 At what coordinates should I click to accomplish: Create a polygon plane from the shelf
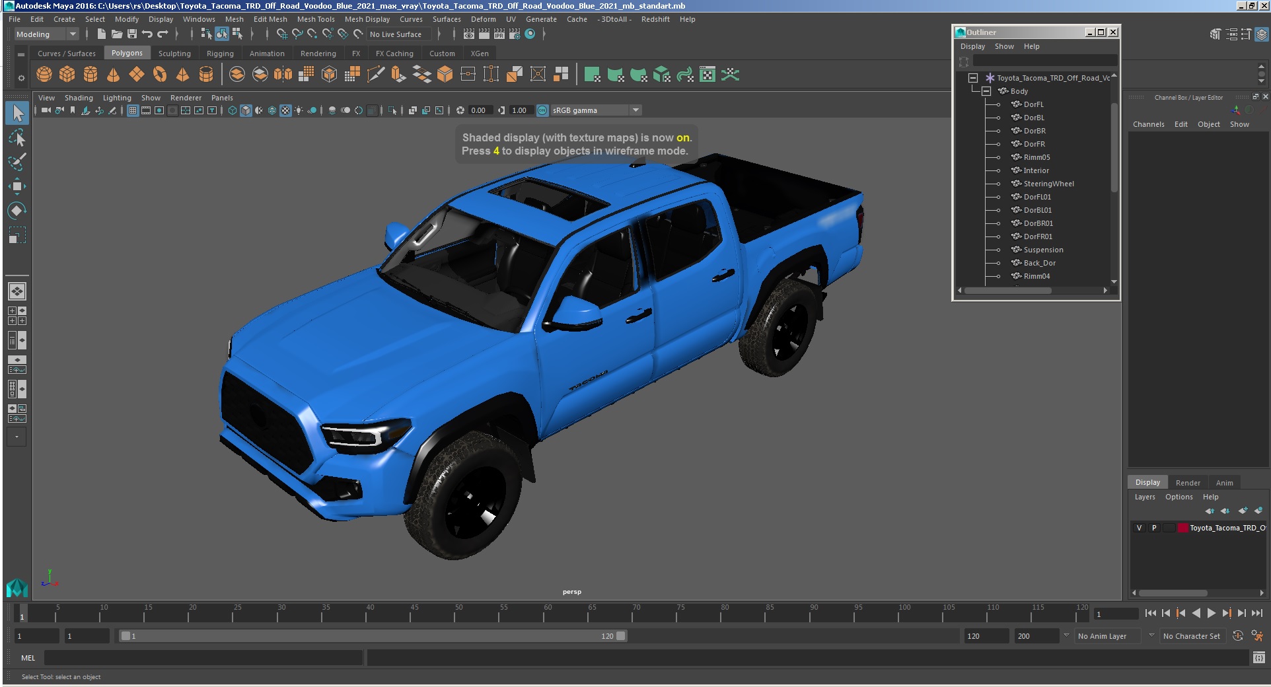coord(137,75)
